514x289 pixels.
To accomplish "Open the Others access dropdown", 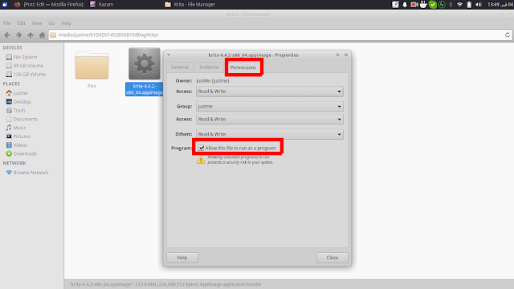I will [x=270, y=134].
